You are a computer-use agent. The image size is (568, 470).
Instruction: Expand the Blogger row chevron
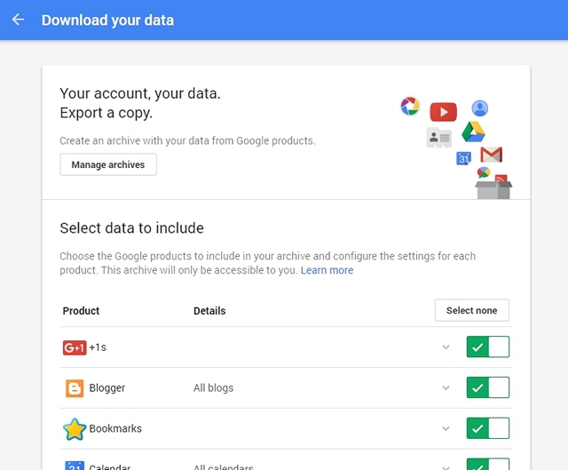[x=446, y=387]
